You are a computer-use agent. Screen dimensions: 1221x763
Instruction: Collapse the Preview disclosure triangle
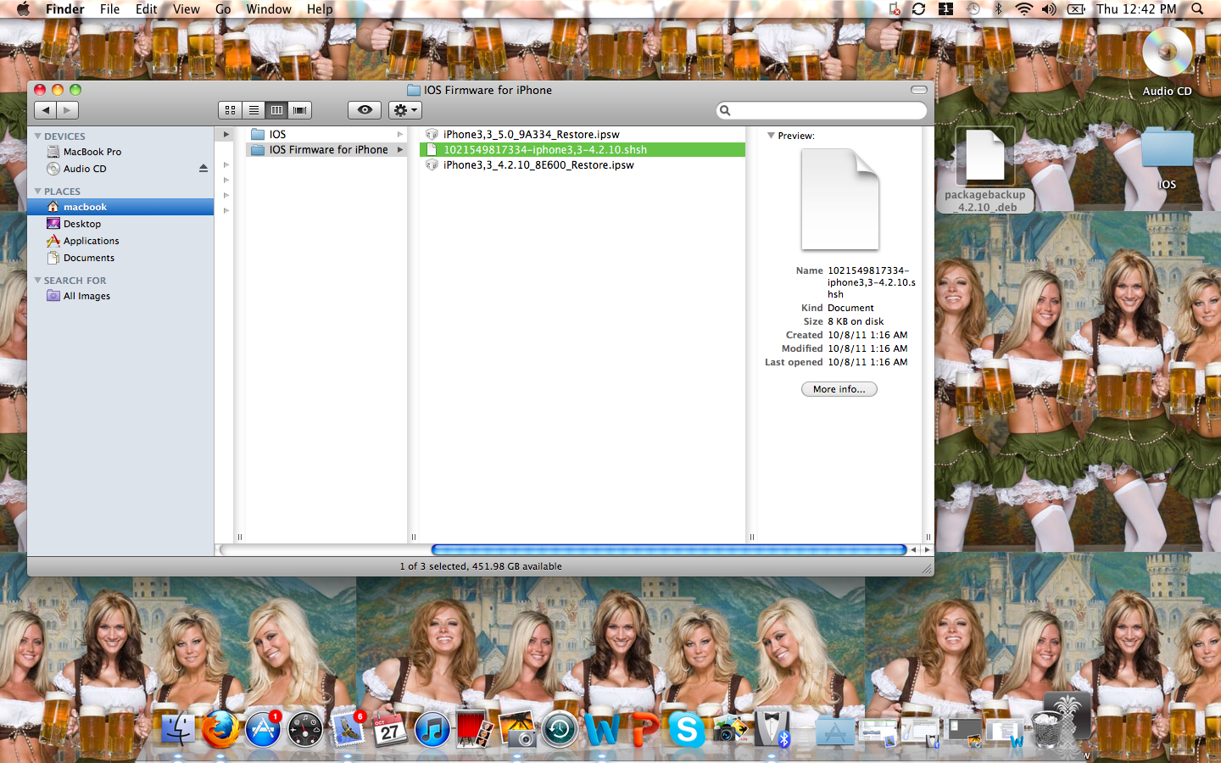click(771, 136)
